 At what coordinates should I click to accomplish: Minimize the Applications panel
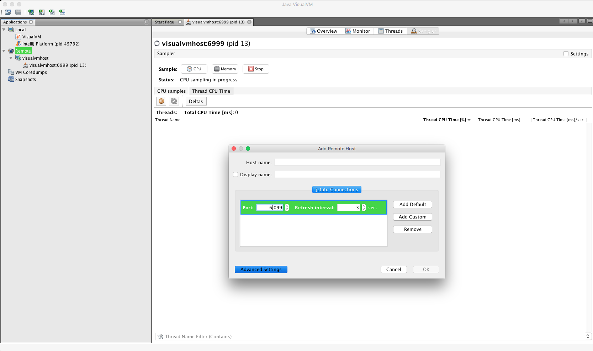[x=146, y=22]
